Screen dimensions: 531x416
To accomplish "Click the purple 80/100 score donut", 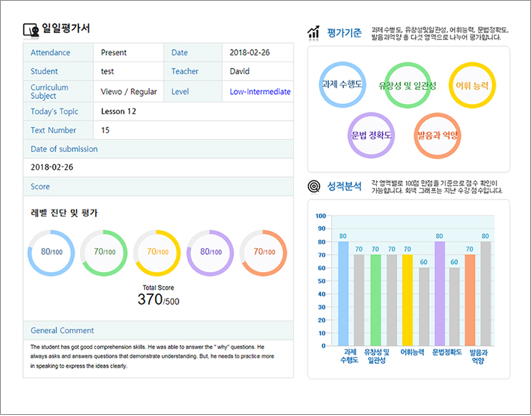I will (210, 252).
